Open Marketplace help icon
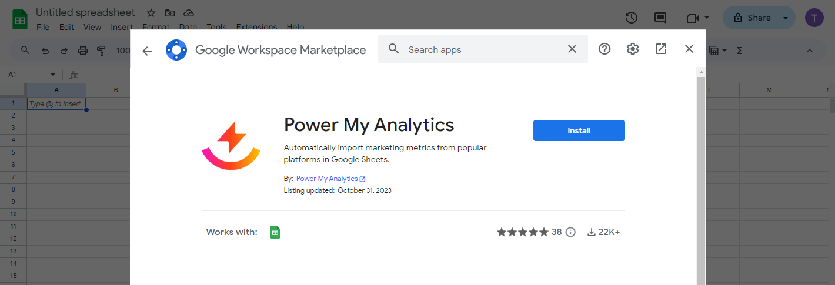 604,49
